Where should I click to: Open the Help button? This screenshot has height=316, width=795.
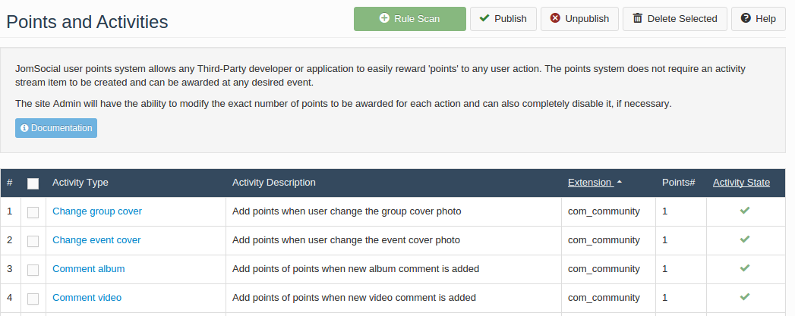tap(758, 19)
